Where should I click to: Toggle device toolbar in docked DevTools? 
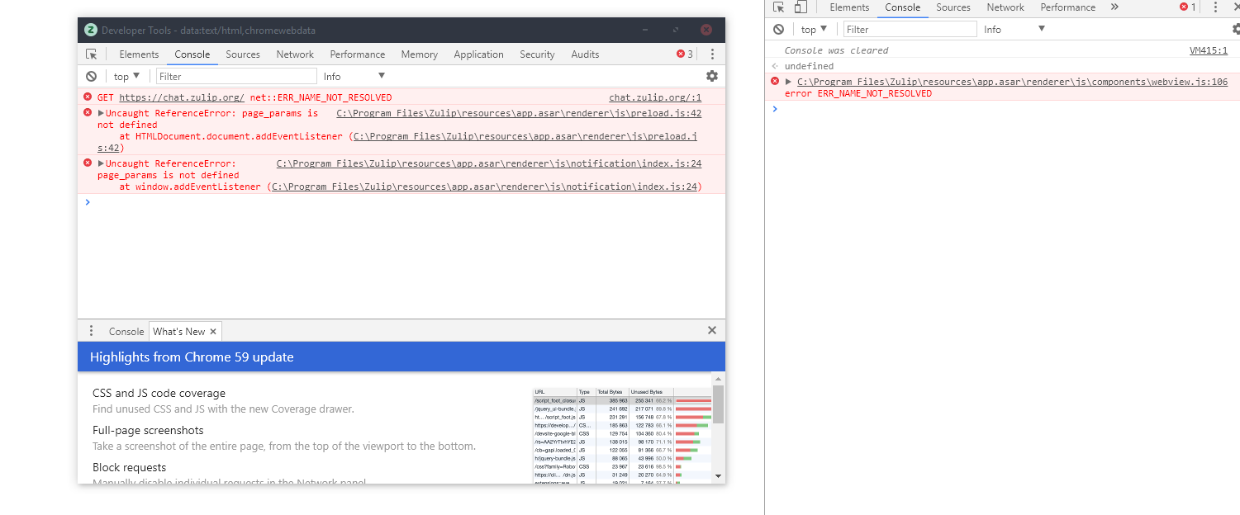(x=801, y=7)
